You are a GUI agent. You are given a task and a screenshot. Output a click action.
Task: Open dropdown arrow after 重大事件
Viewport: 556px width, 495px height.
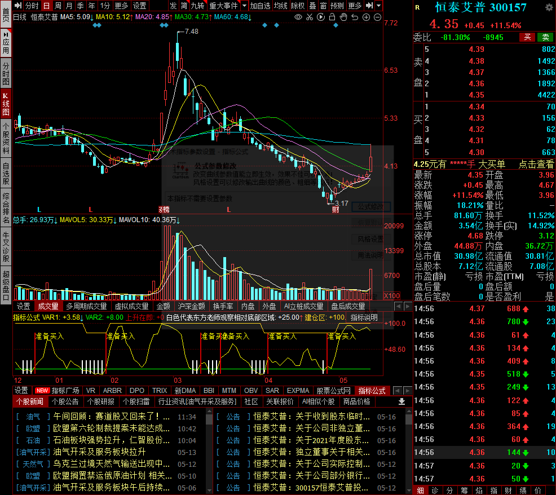(244, 6)
